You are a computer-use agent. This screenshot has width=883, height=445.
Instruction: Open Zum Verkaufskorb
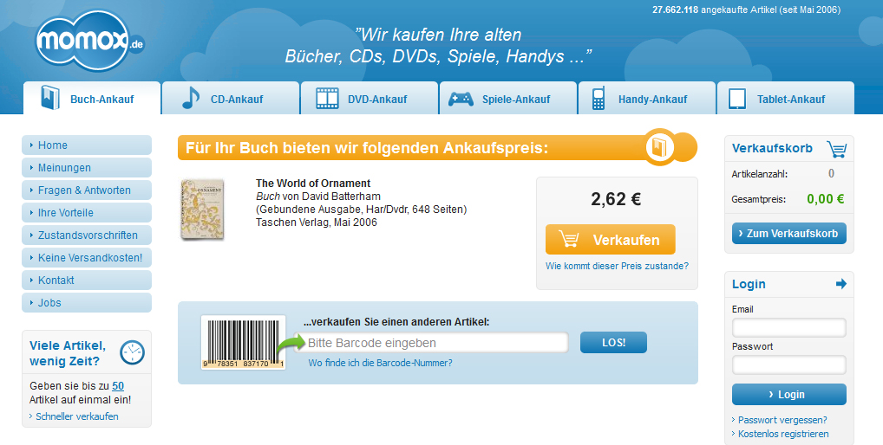coord(788,234)
